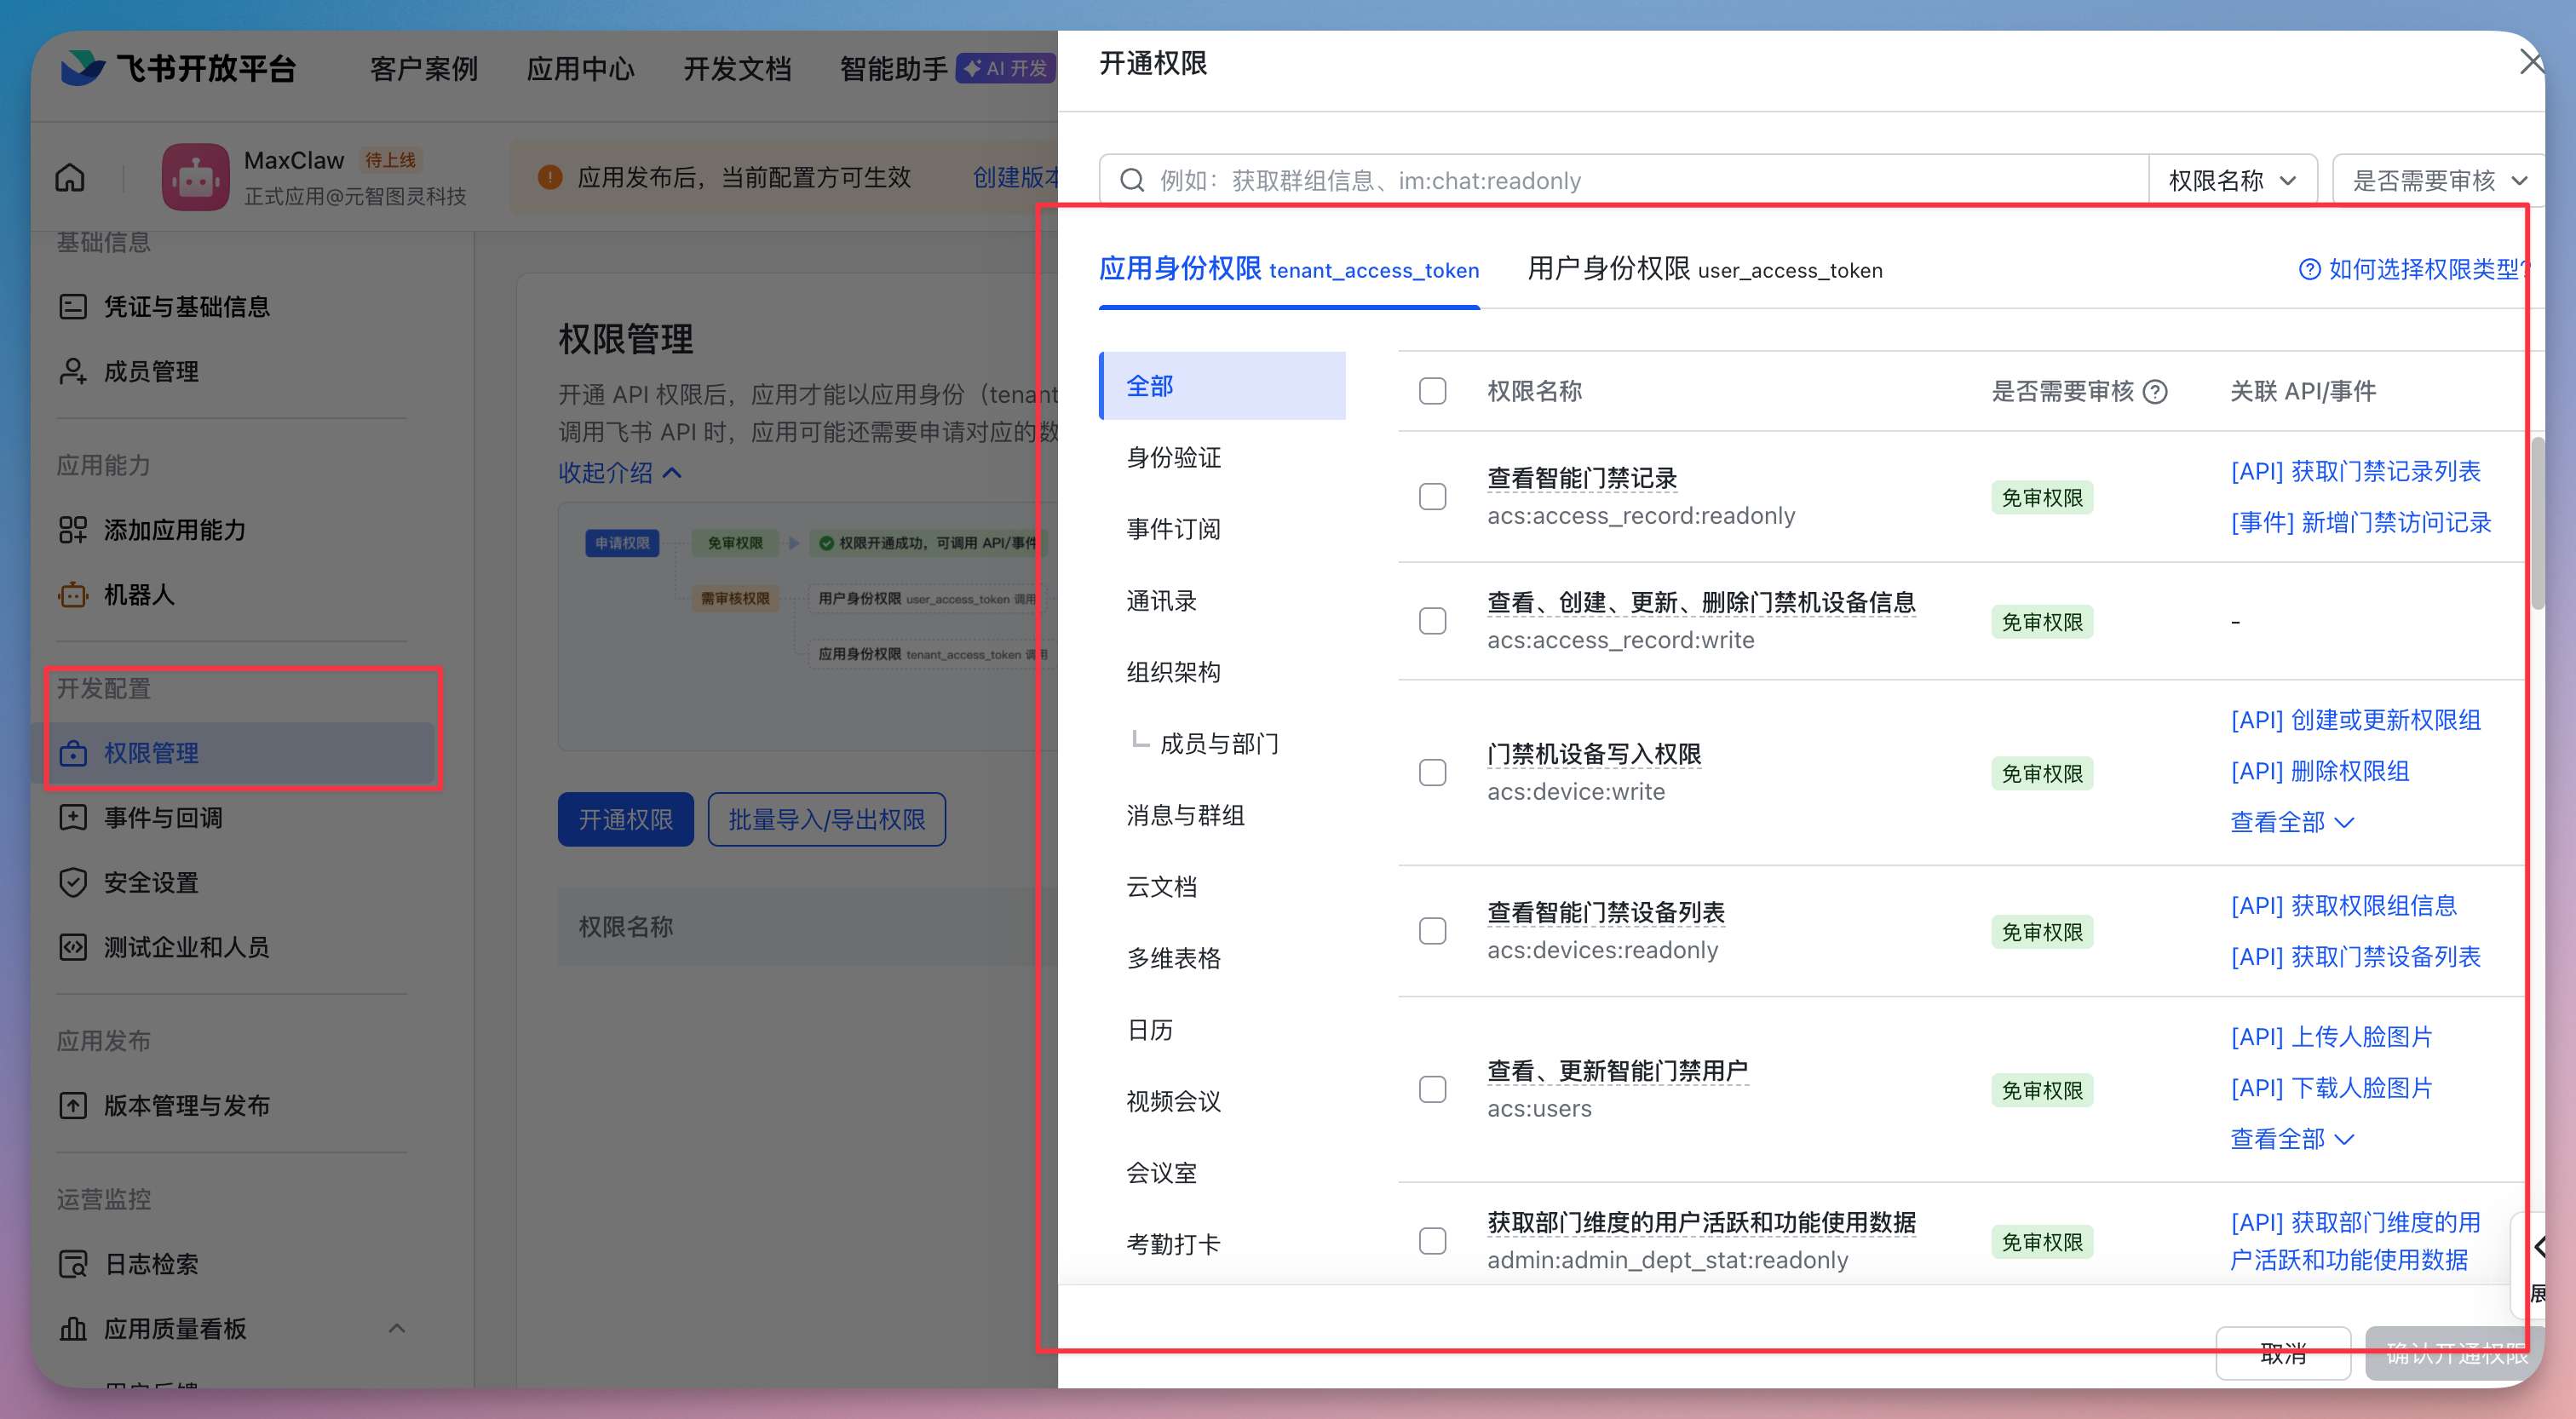Toggle the select-all permissions checkbox
Screen dimensions: 2576x1419
click(1432, 390)
